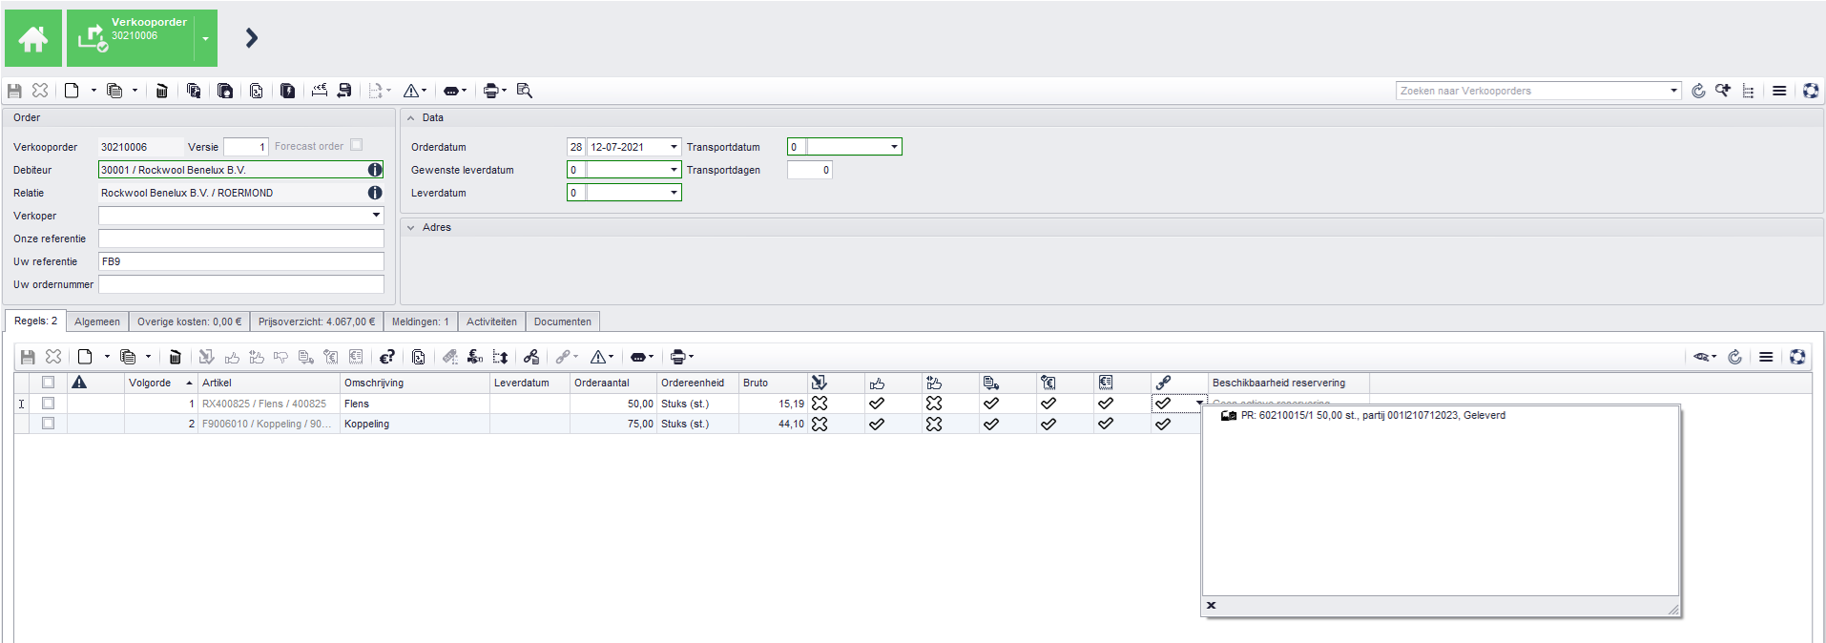1826x643 pixels.
Task: Open the Overige kosten tab
Action: point(189,321)
